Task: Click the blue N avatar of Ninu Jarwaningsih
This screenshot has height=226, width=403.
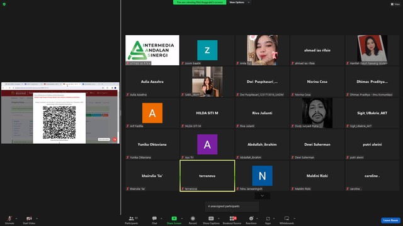Action: [x=262, y=176]
